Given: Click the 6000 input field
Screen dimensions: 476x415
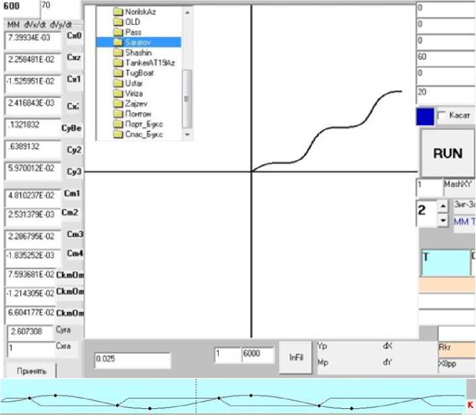Looking at the screenshot, I should tap(258, 355).
